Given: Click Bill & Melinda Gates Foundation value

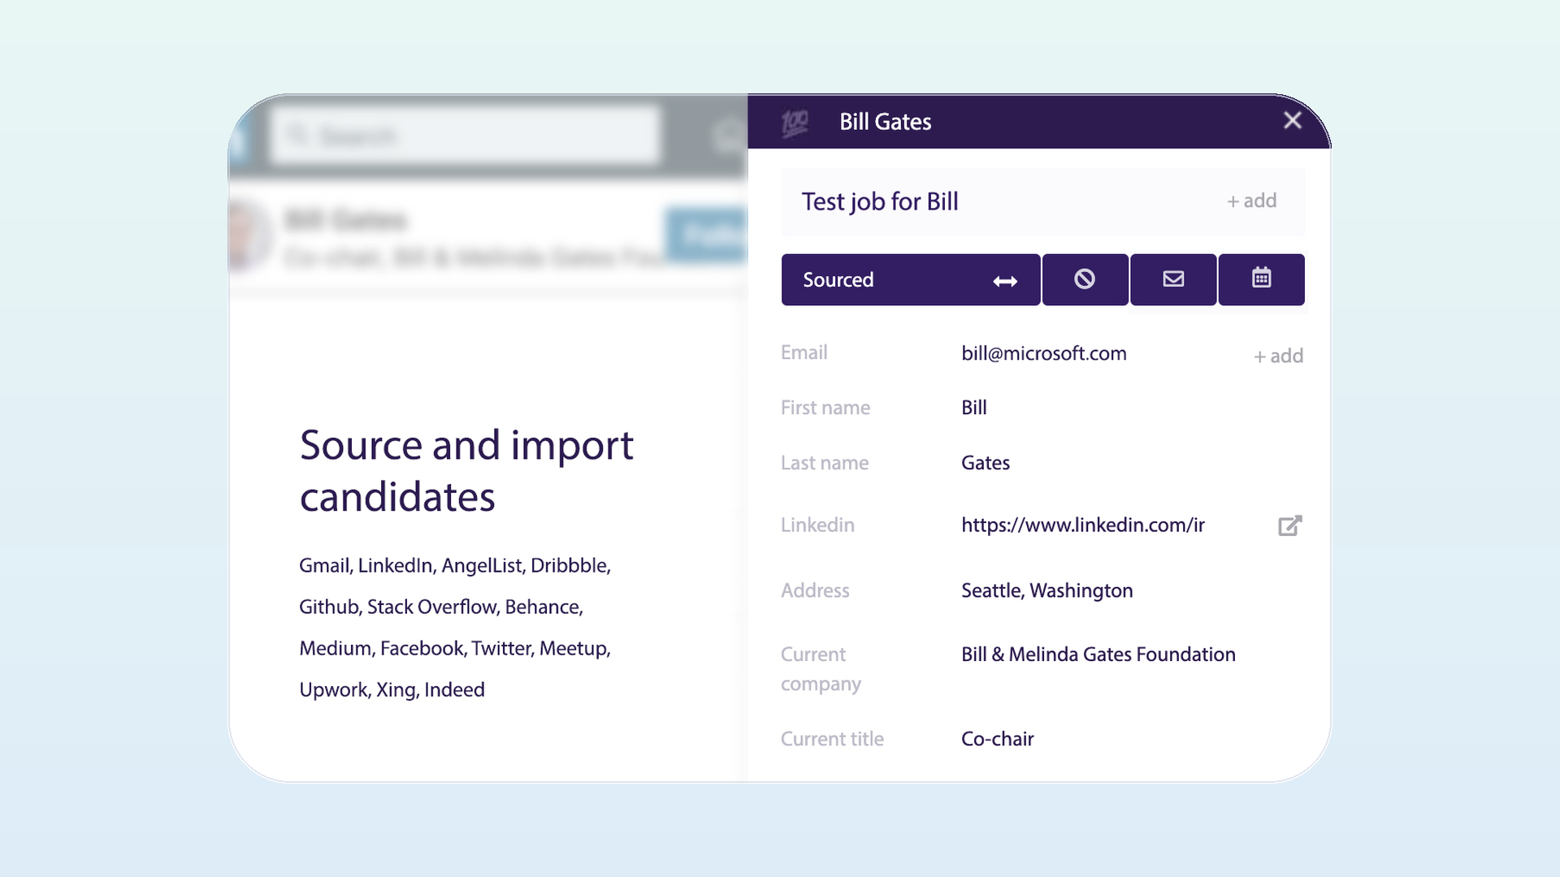Looking at the screenshot, I should (x=1098, y=655).
